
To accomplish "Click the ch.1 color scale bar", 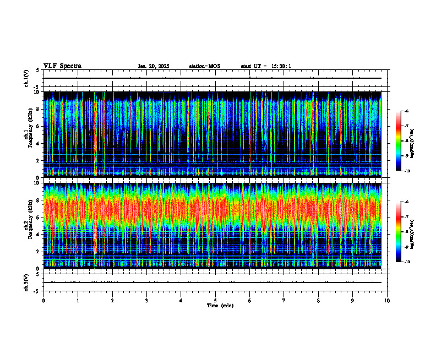I will coord(398,141).
